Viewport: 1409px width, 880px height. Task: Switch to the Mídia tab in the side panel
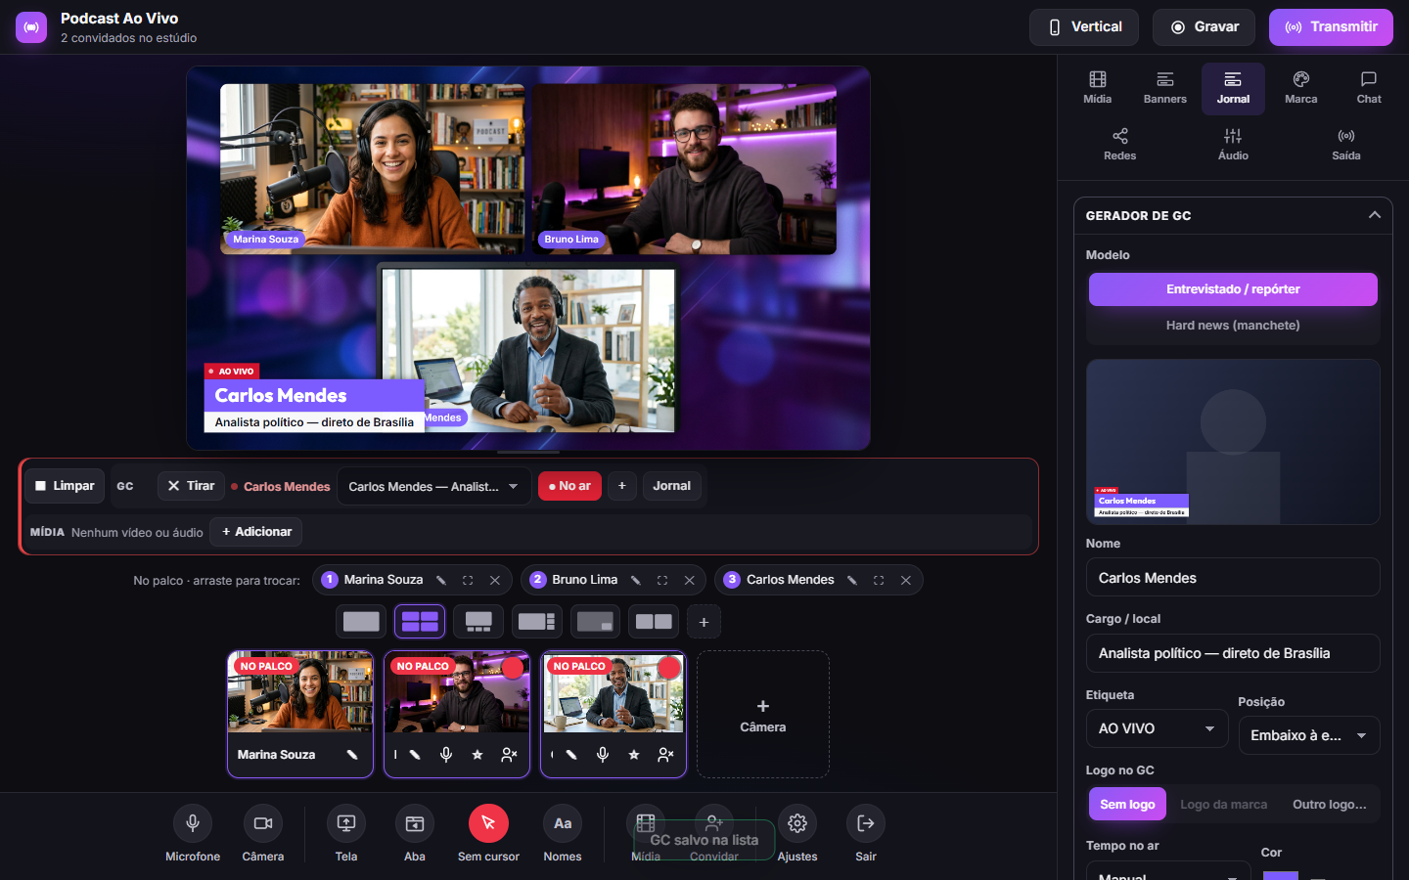coord(1098,88)
